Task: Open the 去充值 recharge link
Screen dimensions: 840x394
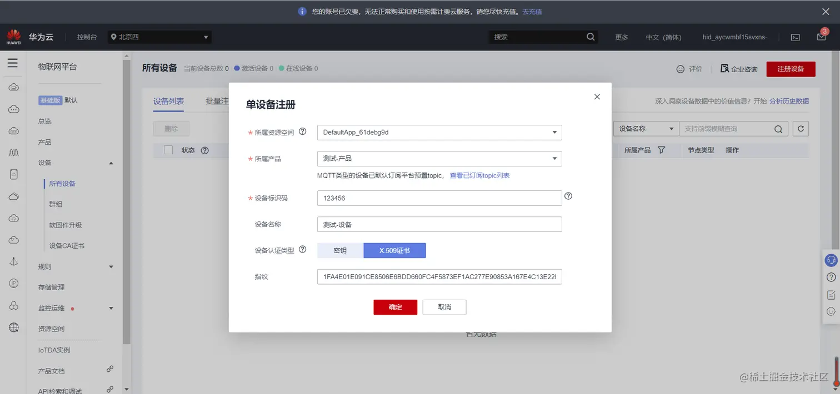Action: coord(531,11)
